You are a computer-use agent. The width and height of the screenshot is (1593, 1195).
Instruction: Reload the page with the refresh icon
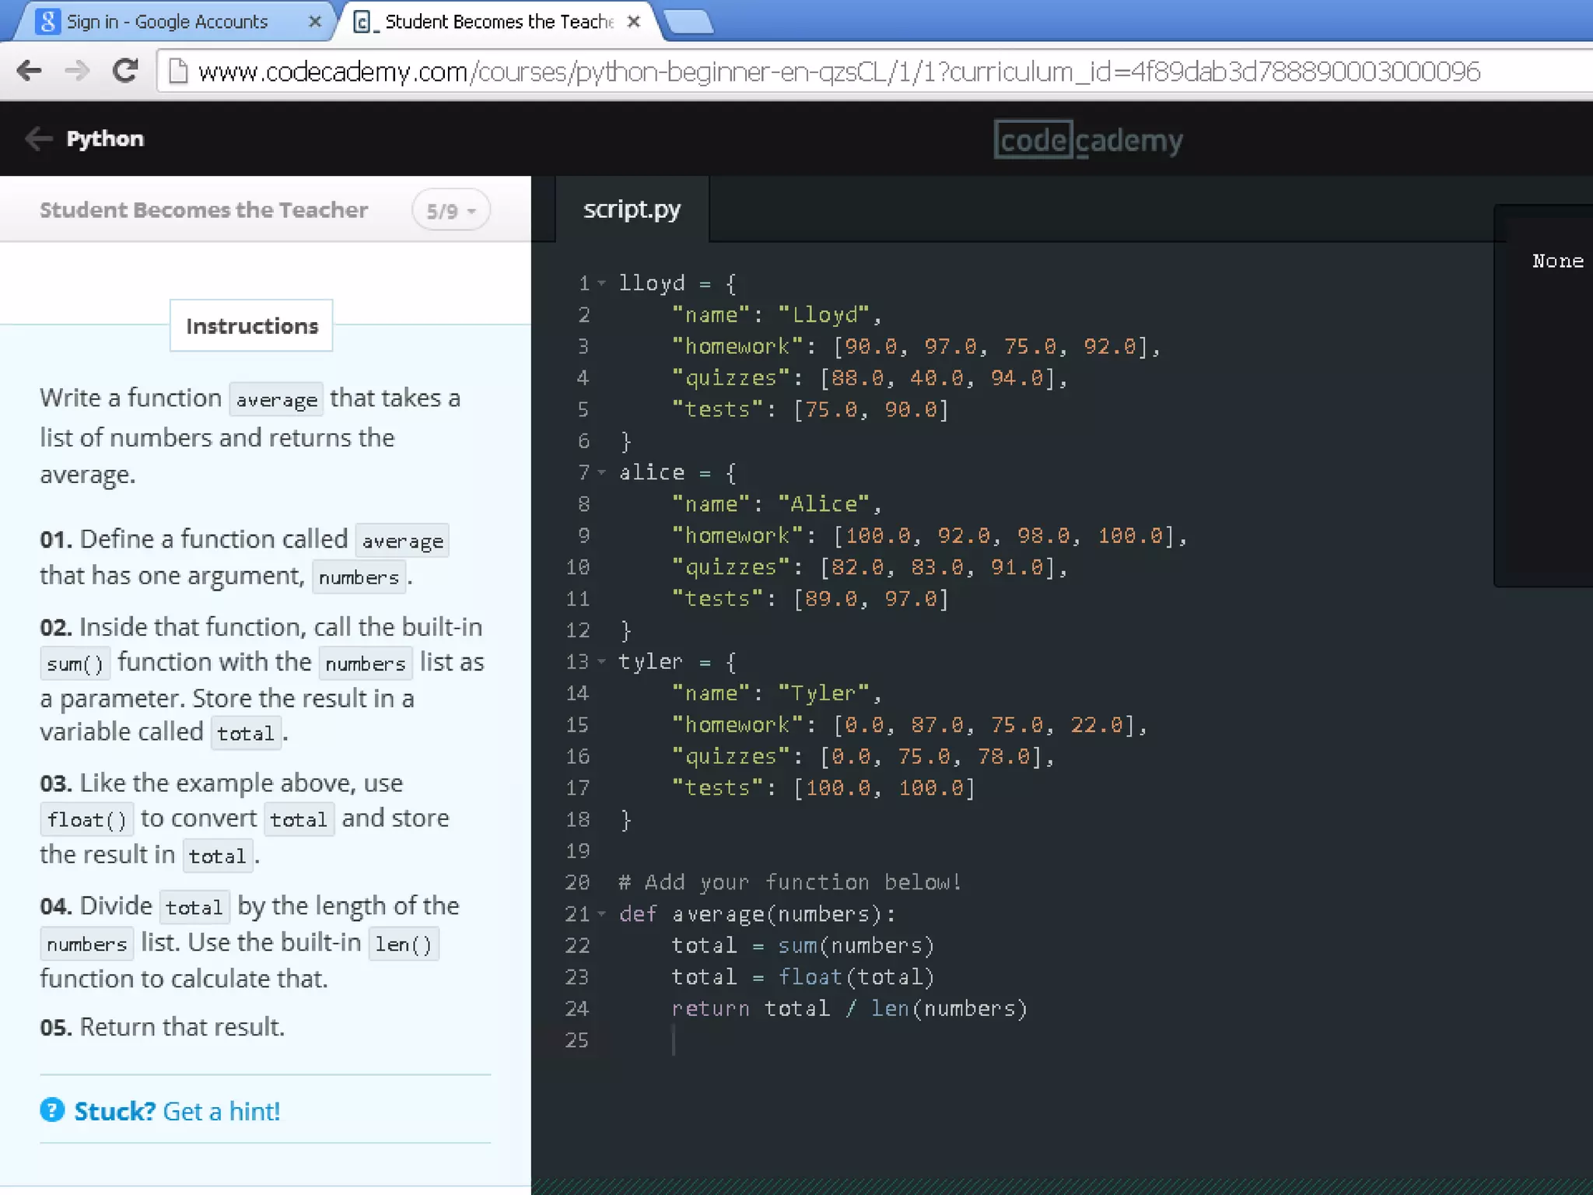pyautogui.click(x=124, y=71)
